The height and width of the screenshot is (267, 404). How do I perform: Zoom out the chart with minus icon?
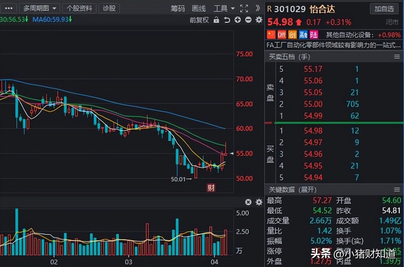tap(248, 20)
